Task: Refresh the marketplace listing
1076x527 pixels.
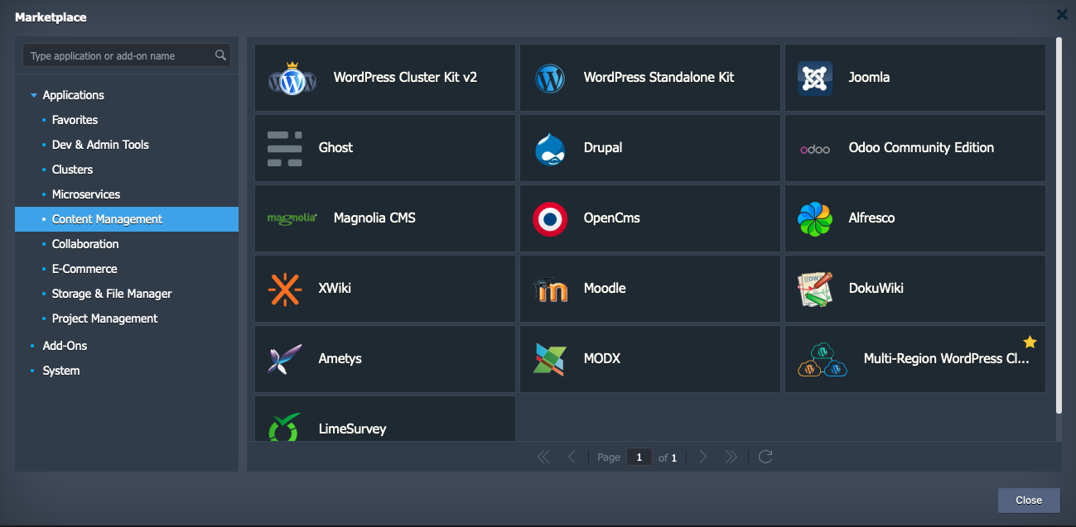Action: click(765, 456)
